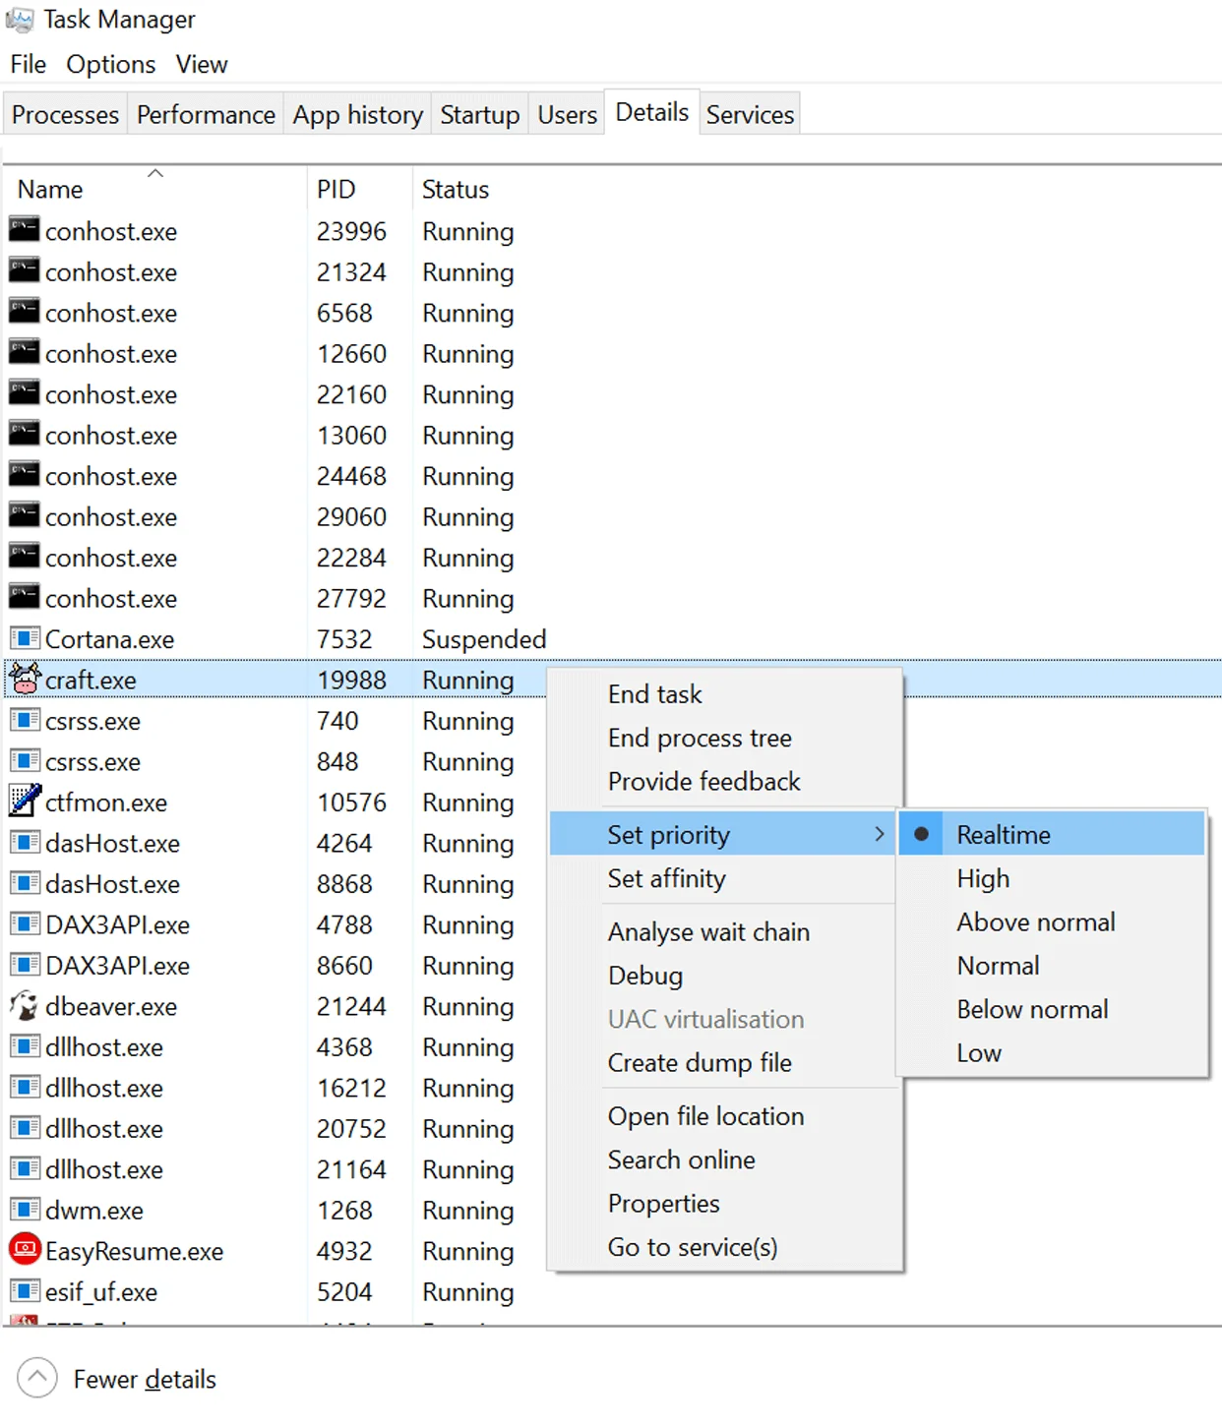The width and height of the screenshot is (1222, 1426).
Task: Choose Below normal priority
Action: tap(1032, 1009)
